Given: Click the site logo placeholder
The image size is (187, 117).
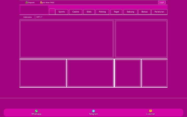Looking at the screenshot, I should pos(34,10).
